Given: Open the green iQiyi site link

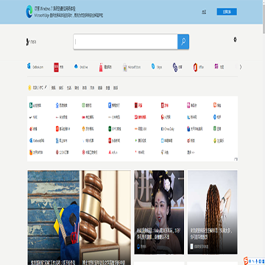Looking at the screenshot, I should coord(87,105).
